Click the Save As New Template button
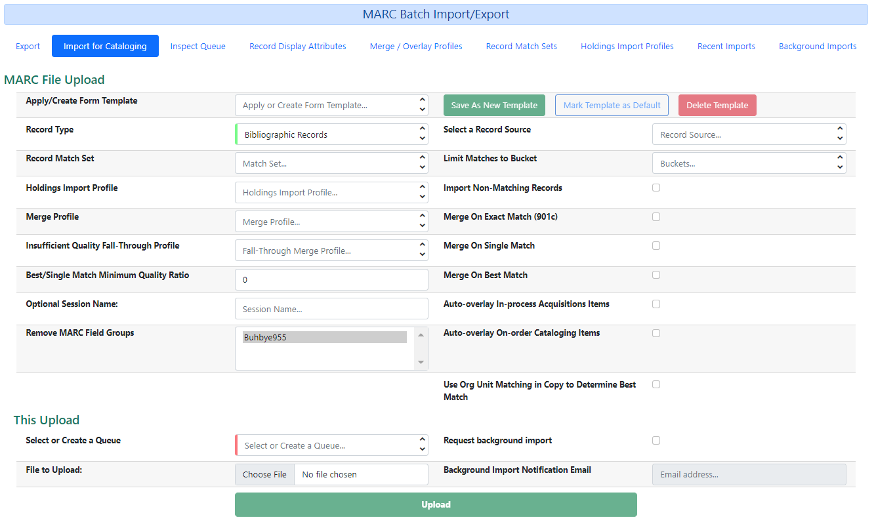 click(494, 105)
